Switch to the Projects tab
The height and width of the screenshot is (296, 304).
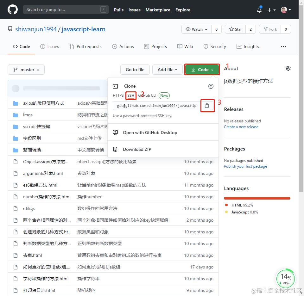coord(155,47)
